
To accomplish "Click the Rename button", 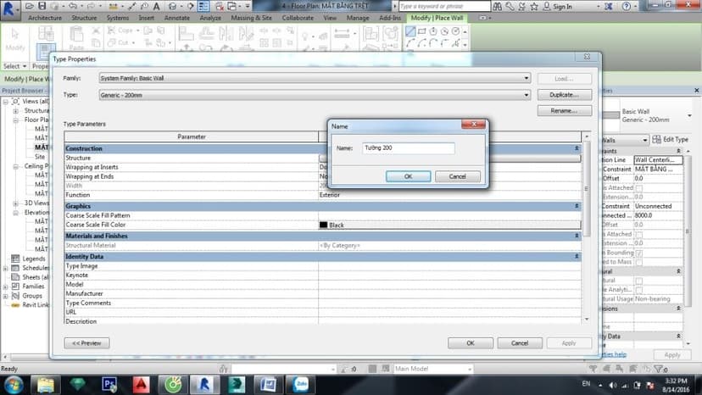I will tap(564, 111).
